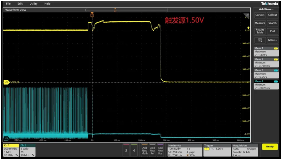Click the Plot button
The width and height of the screenshot is (281, 159).
[x=272, y=31]
